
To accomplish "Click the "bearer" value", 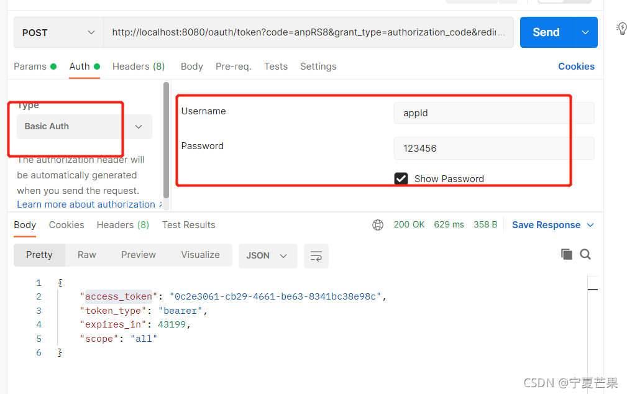I will [x=180, y=311].
